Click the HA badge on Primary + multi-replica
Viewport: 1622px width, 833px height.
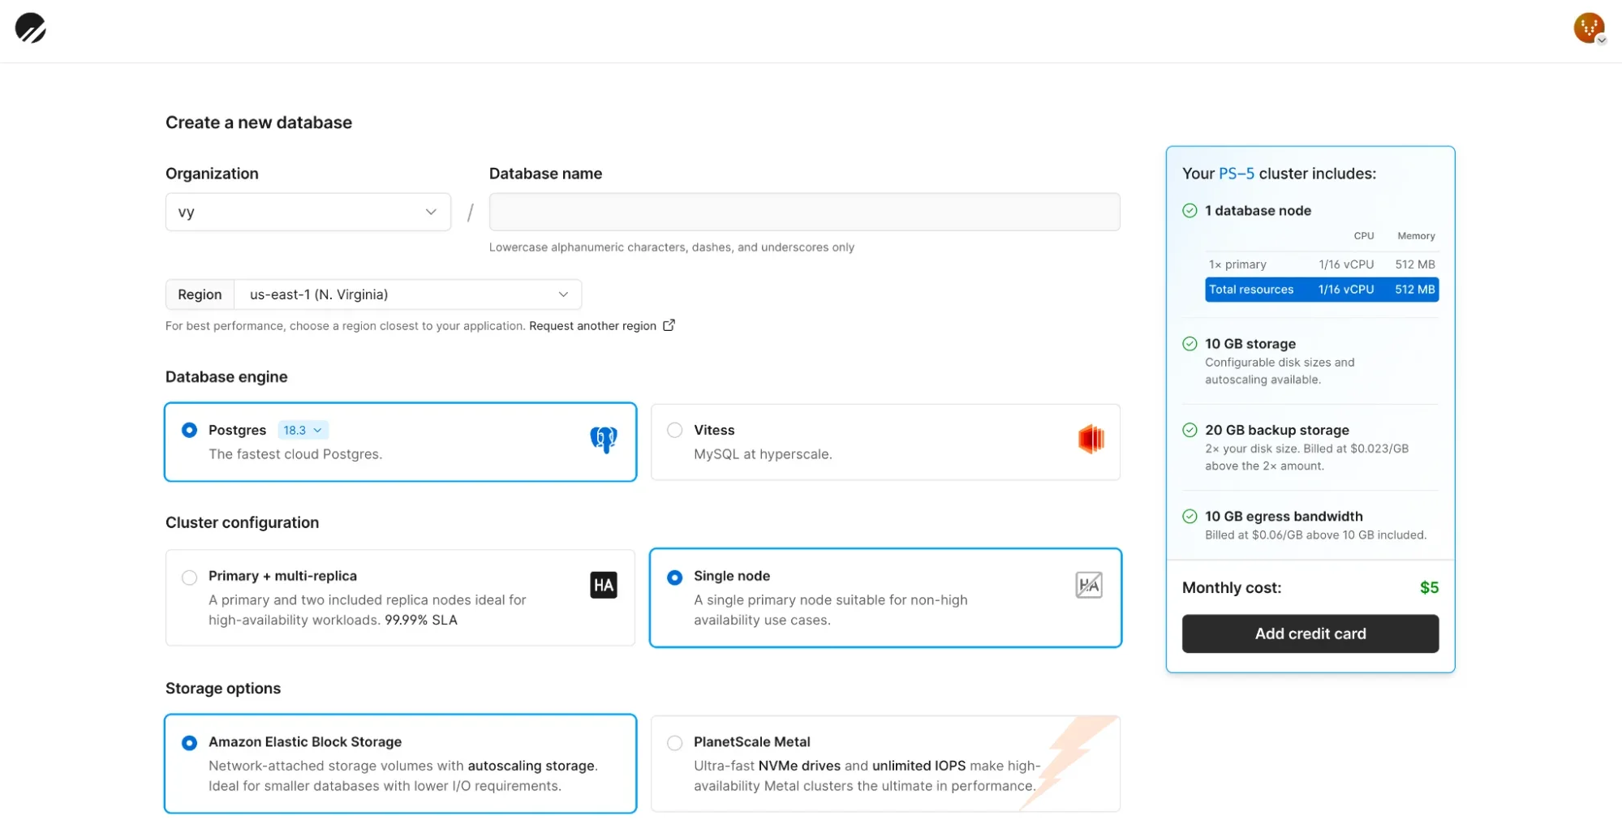604,584
